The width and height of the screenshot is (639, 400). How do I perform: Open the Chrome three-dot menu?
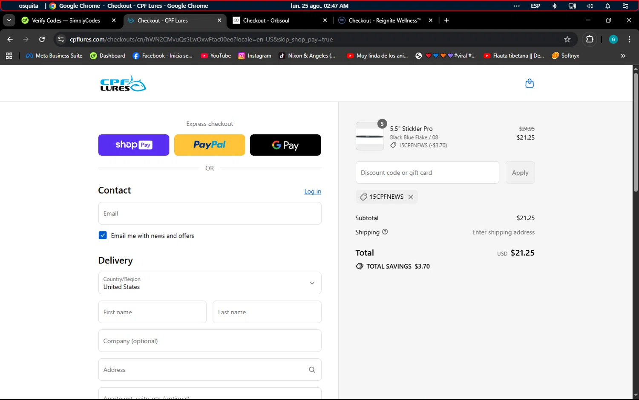[629, 39]
